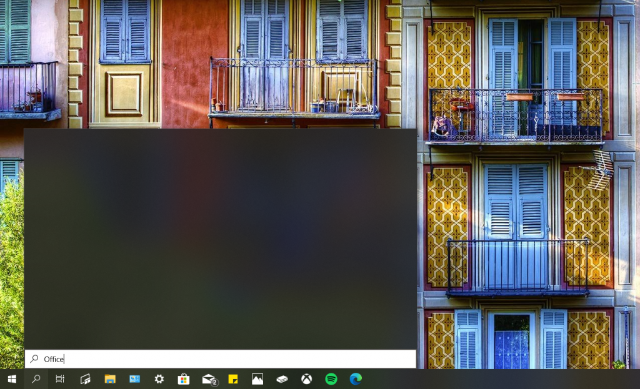
Task: Open the Windows Start menu
Action: [x=12, y=379]
